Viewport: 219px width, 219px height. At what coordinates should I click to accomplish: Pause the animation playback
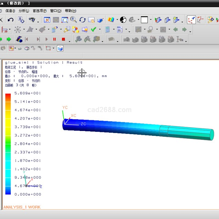click(x=54, y=39)
